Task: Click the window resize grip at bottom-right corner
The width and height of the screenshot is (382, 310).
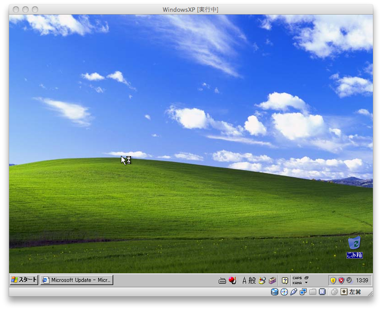Action: (x=370, y=293)
